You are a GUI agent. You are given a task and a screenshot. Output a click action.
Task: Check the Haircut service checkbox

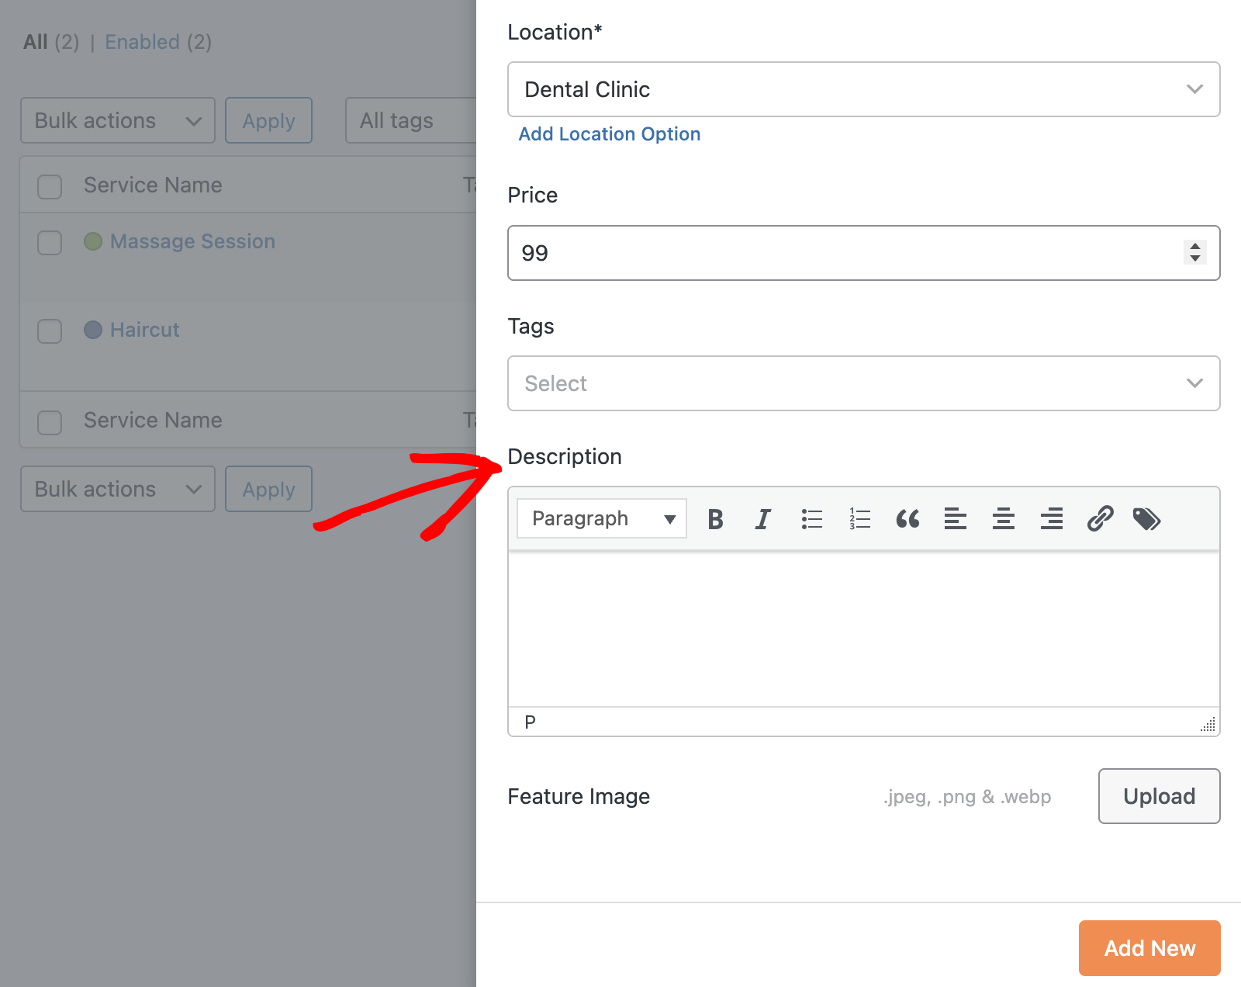pyautogui.click(x=50, y=331)
